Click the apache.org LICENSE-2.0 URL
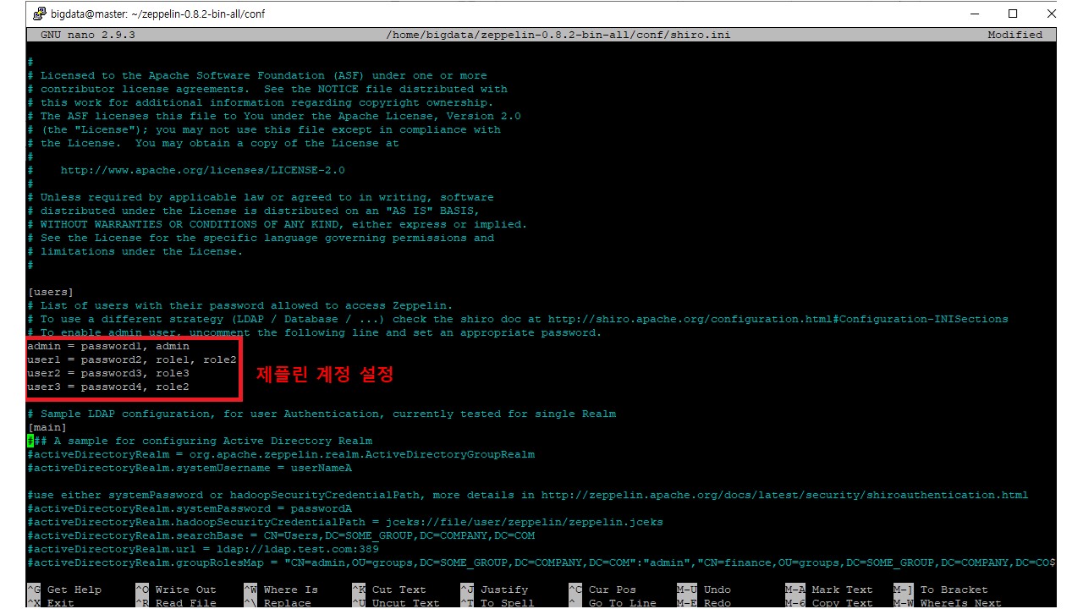This screenshot has width=1083, height=609. [x=203, y=170]
